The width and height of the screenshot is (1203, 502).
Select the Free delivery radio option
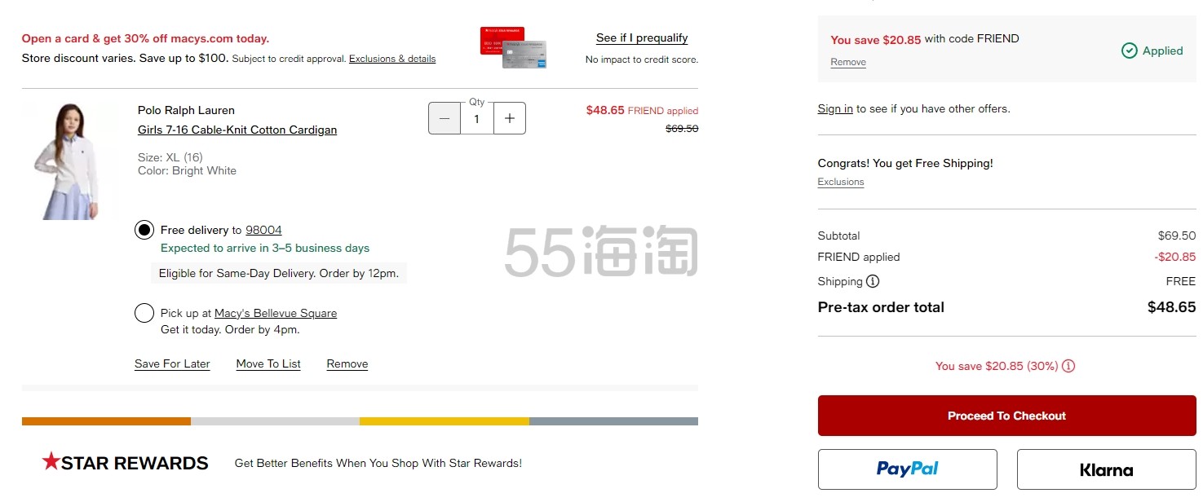click(x=144, y=230)
